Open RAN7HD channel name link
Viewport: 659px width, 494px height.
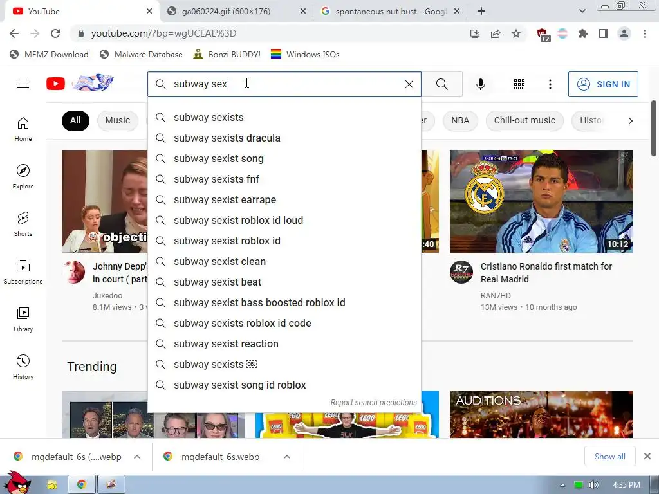496,296
